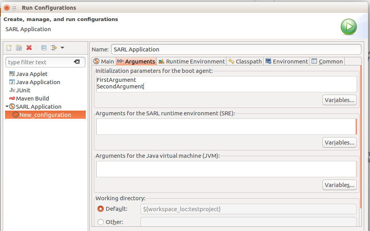The image size is (370, 231).
Task: Delete selected configuration with red X icon
Action: click(x=29, y=48)
